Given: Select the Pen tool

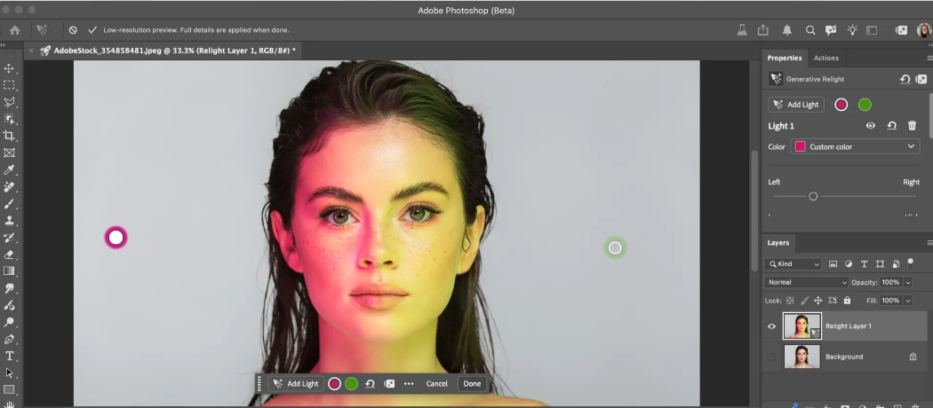Looking at the screenshot, I should (x=9, y=340).
